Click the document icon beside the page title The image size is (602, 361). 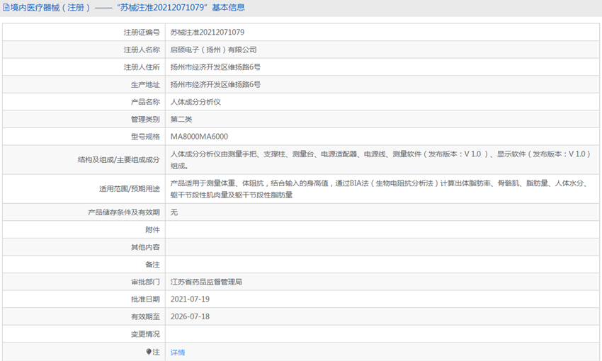6,8
